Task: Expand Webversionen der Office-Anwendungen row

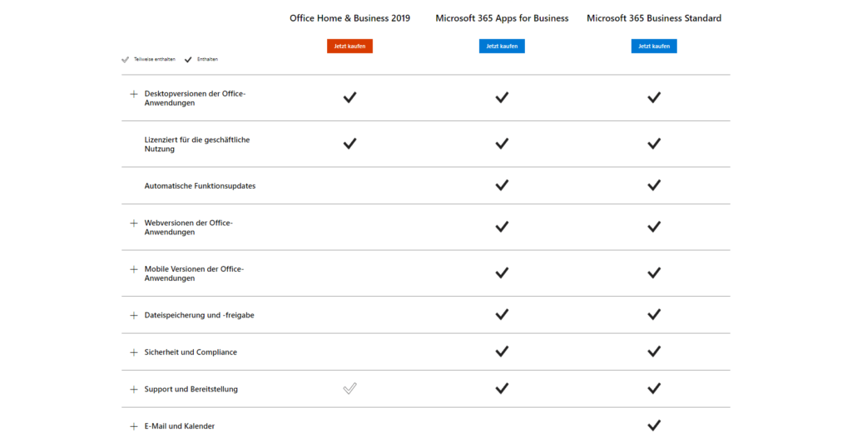Action: click(x=134, y=223)
